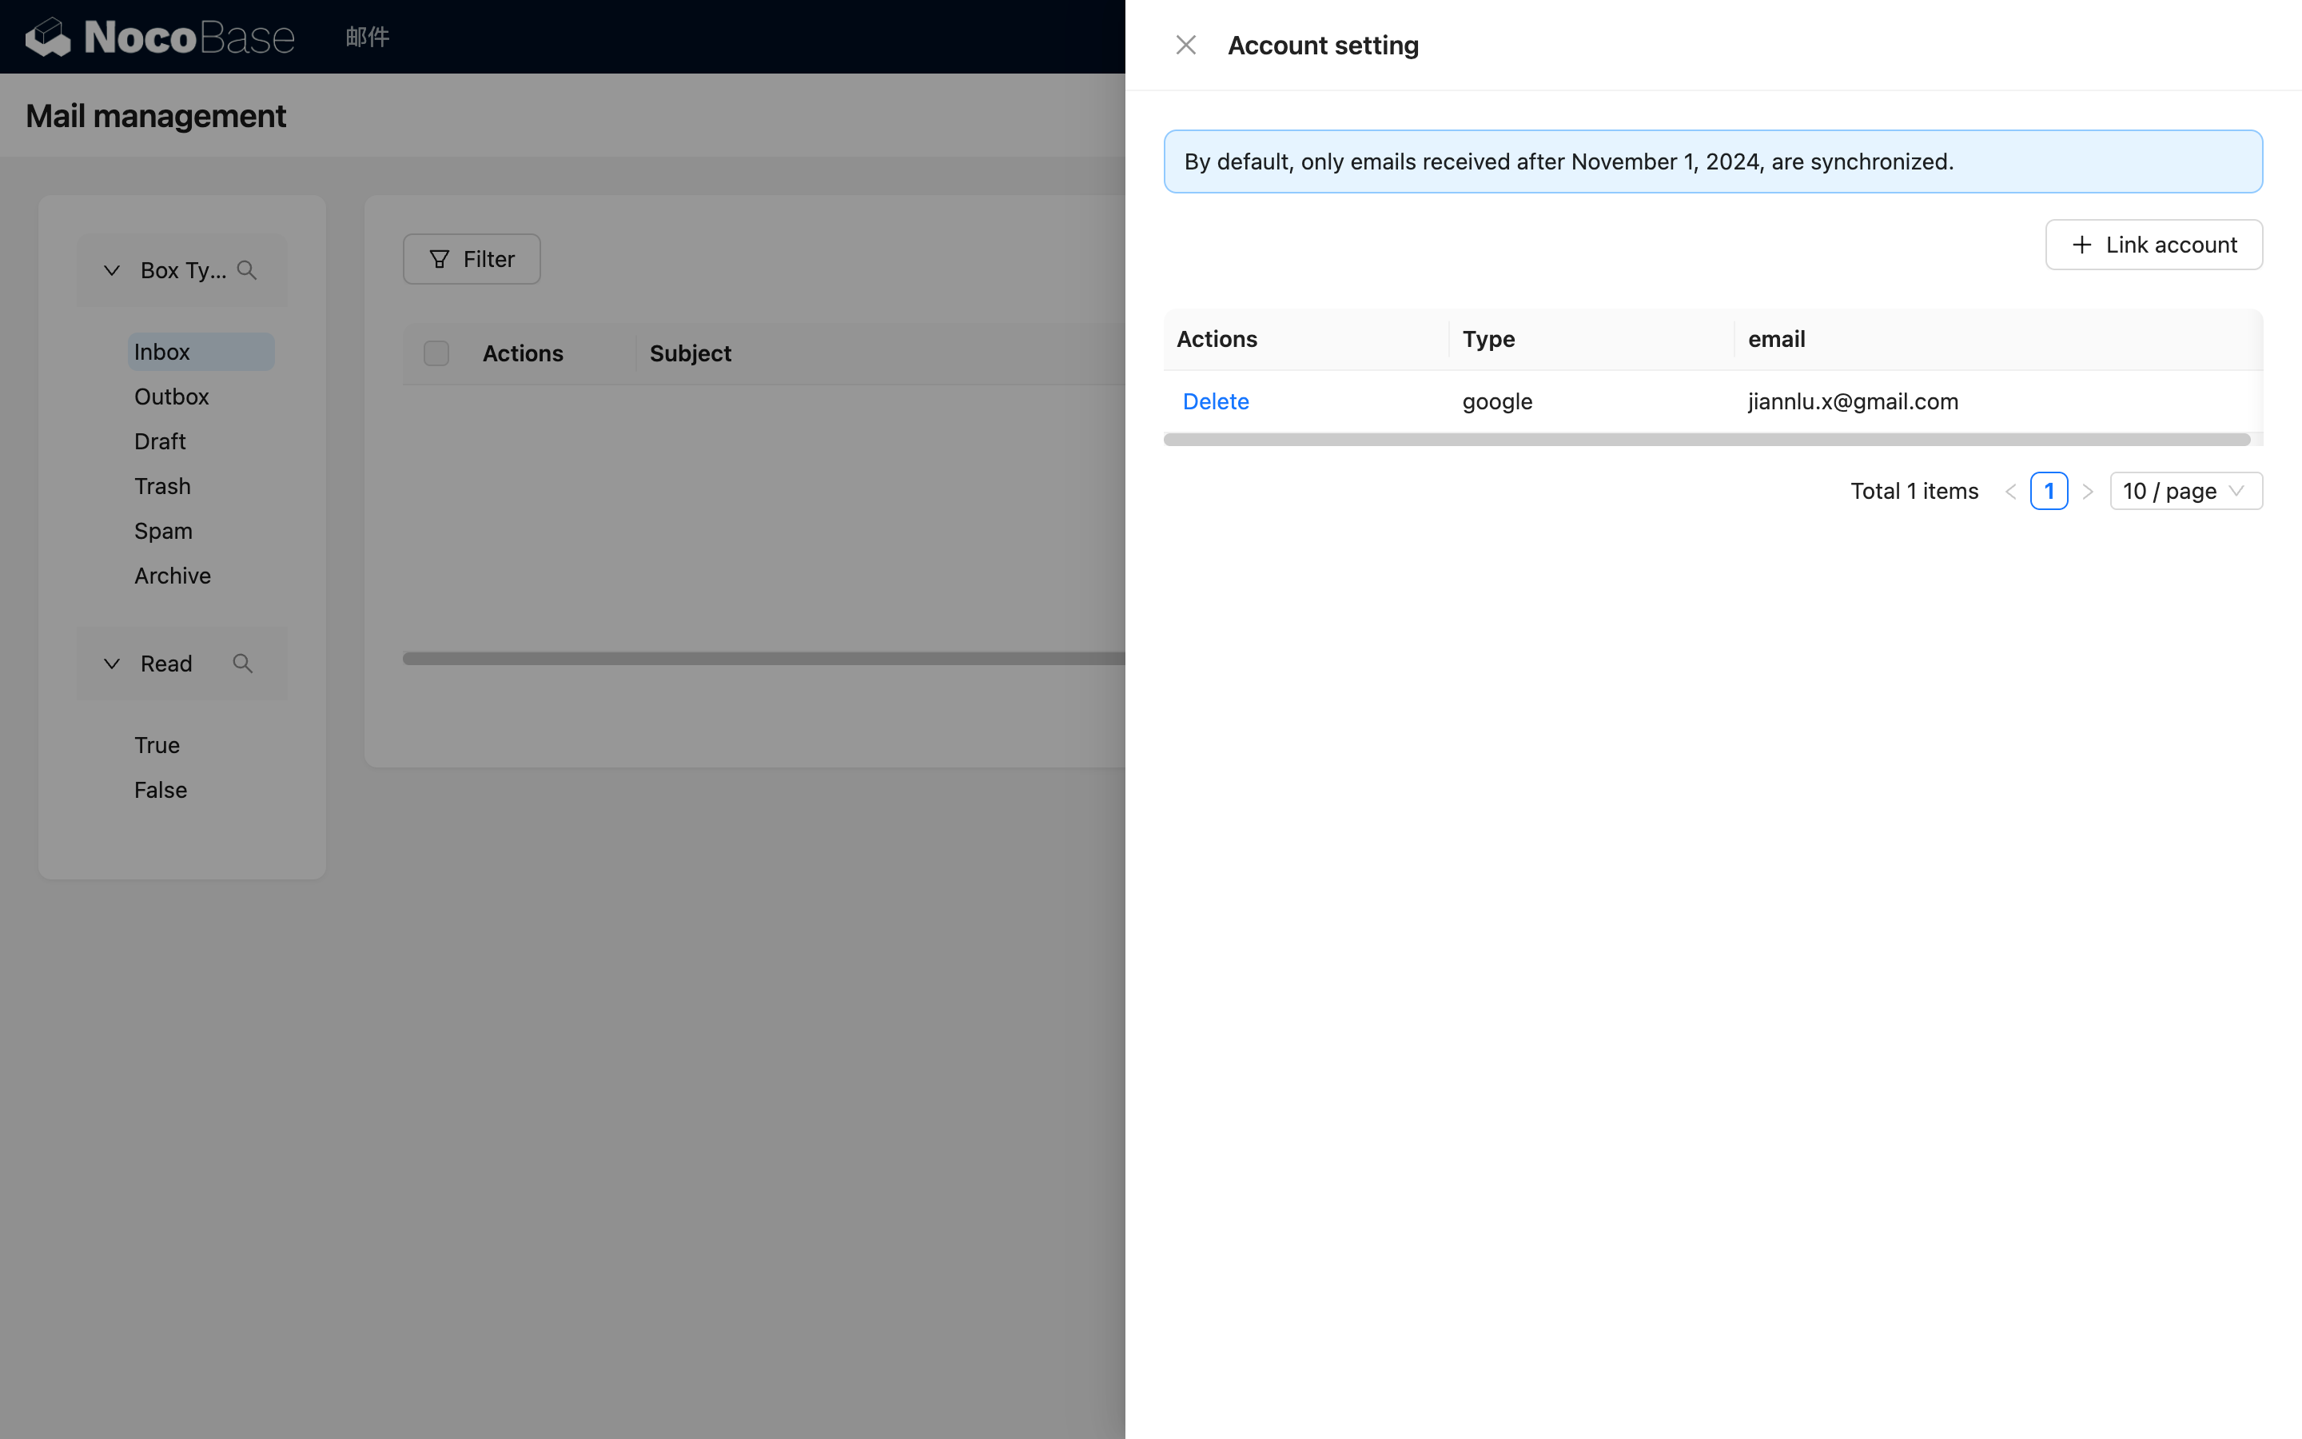Click search icon beside Box Type
The width and height of the screenshot is (2302, 1439).
[x=247, y=270]
